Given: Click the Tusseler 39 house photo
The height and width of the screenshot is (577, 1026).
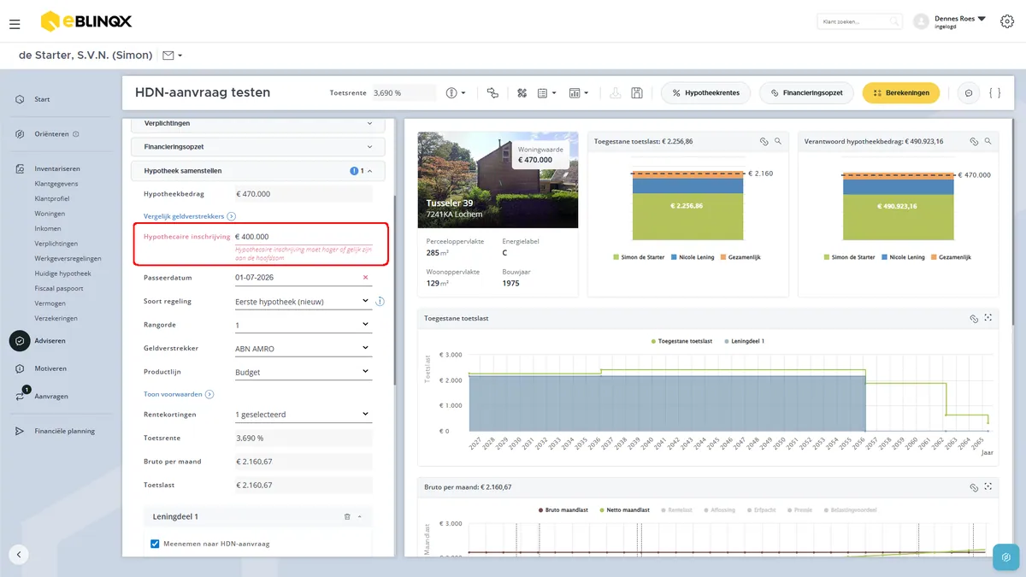Looking at the screenshot, I should (x=498, y=180).
